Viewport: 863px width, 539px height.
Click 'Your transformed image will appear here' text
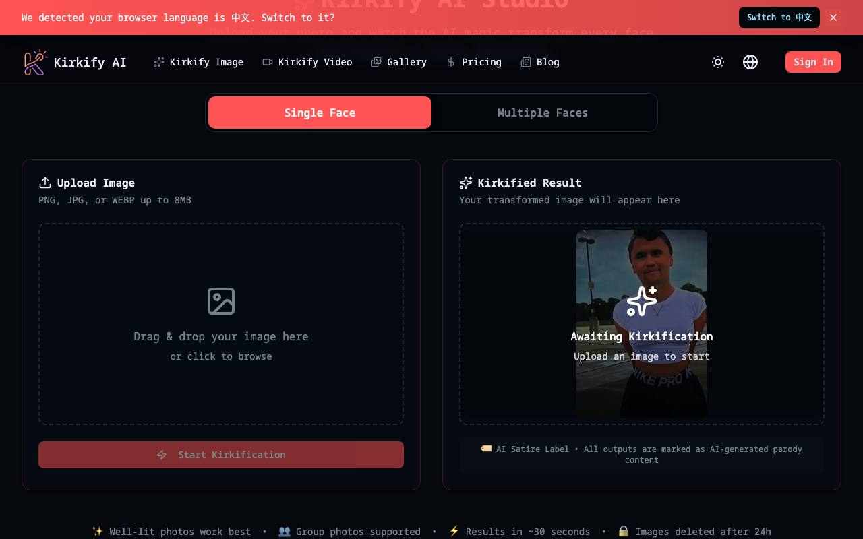point(570,200)
